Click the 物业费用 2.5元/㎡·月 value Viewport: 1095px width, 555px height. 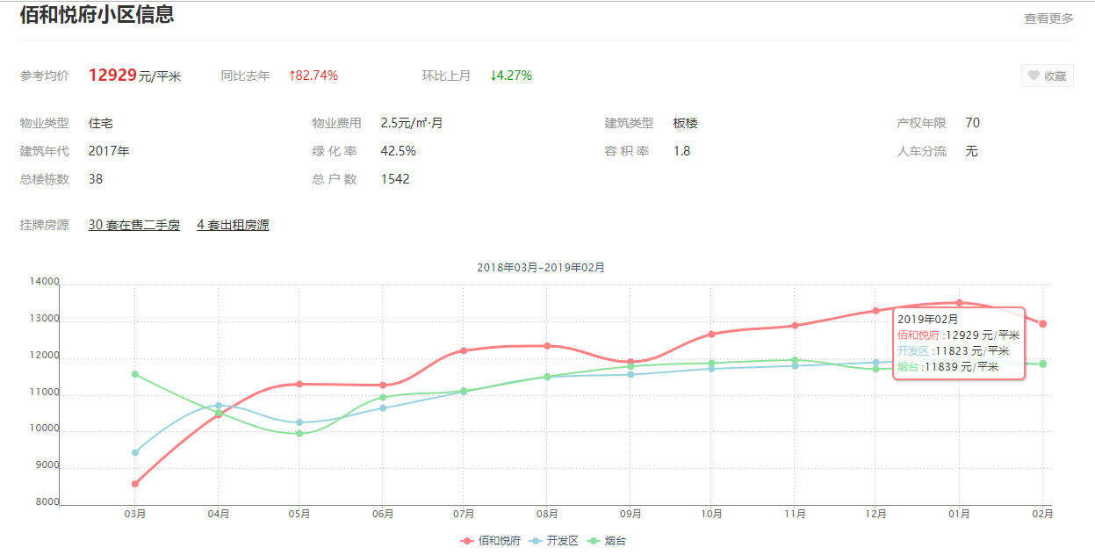click(x=412, y=123)
